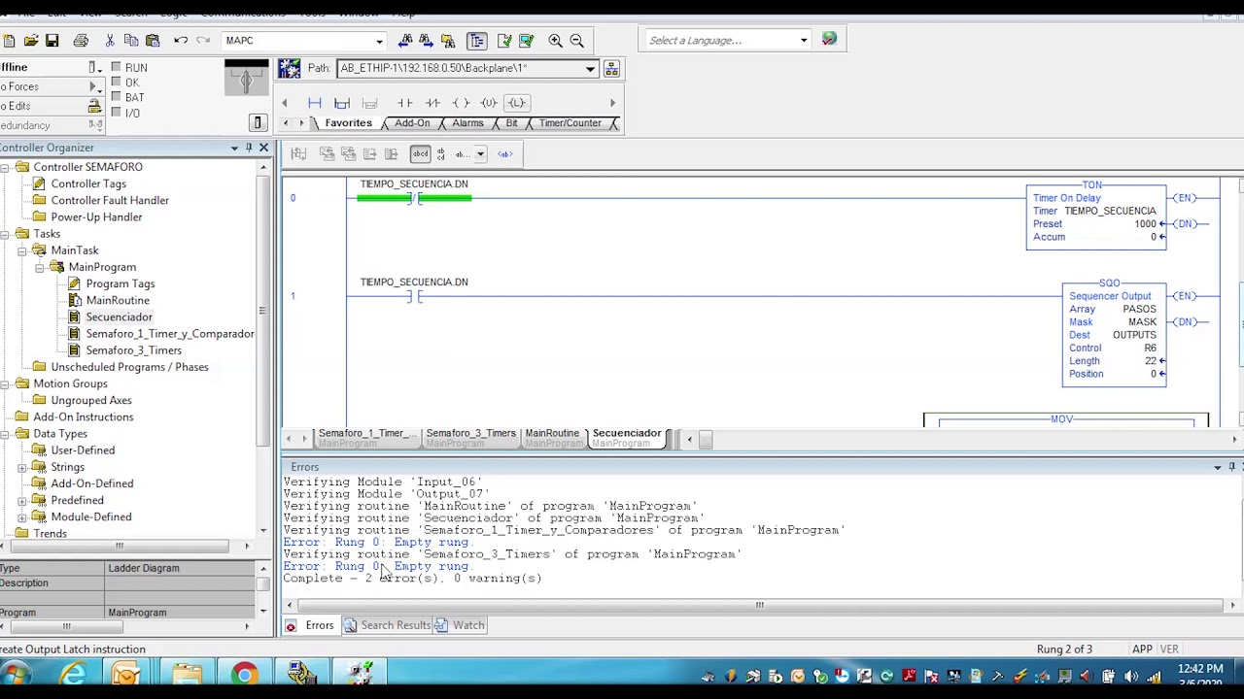Insert Output Energize coil instruction
The width and height of the screenshot is (1244, 699).
(462, 103)
